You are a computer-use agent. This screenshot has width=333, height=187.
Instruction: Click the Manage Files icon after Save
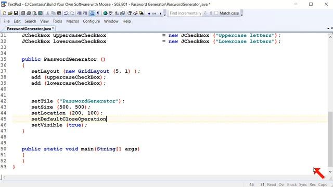pos(23,13)
